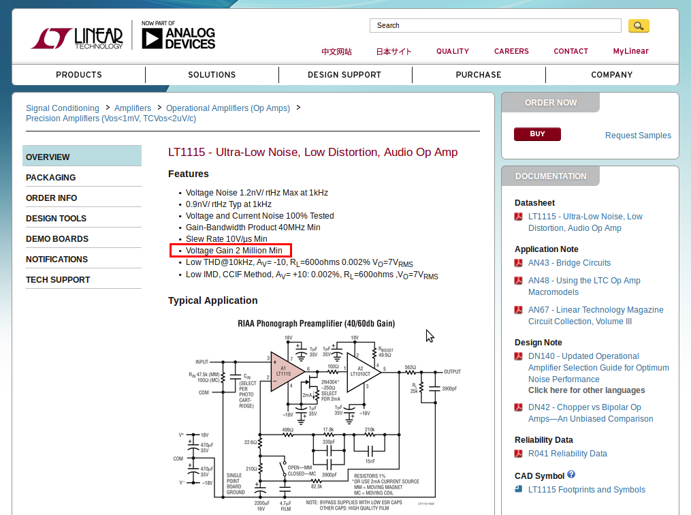Click into the Search input field
This screenshot has width=691, height=515.
[496, 26]
